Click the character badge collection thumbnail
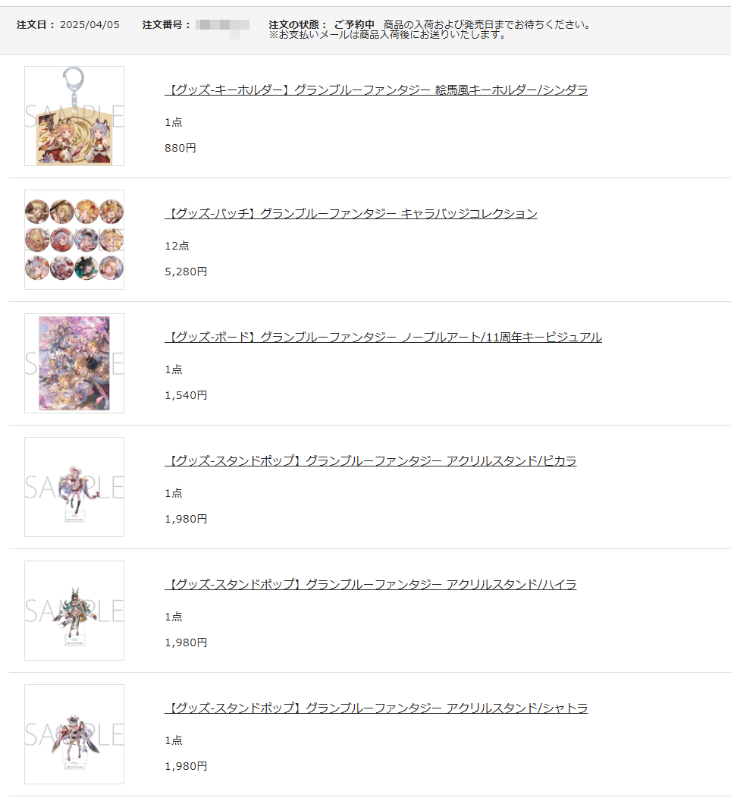This screenshot has width=731, height=801. [74, 240]
